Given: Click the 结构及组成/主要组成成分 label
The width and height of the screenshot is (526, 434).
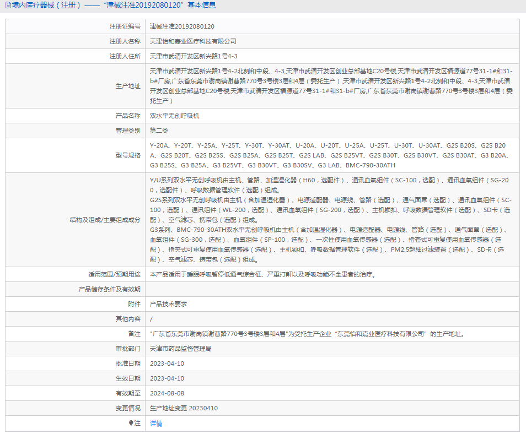Looking at the screenshot, I should [x=105, y=220].
